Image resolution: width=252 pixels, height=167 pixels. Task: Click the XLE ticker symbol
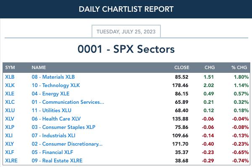click(10, 94)
